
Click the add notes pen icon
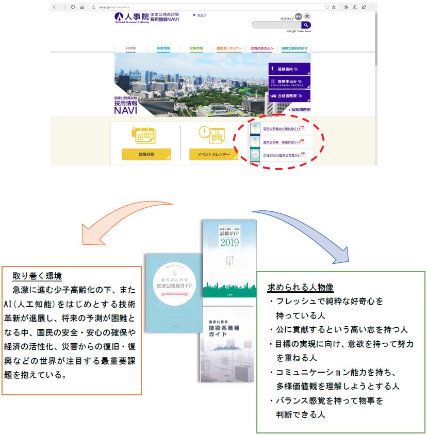tap(355, 7)
